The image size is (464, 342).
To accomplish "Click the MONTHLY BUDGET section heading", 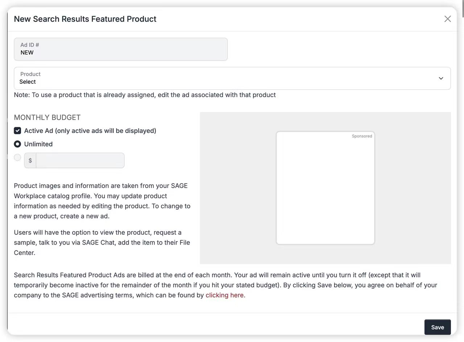I will click(x=47, y=117).
